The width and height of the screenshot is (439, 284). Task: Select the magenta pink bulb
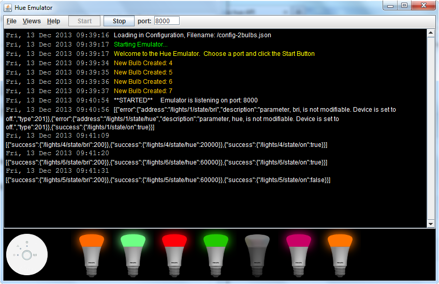click(299, 255)
